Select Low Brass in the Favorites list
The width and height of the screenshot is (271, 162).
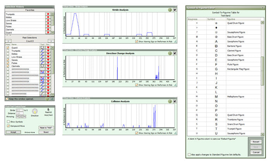23,20
